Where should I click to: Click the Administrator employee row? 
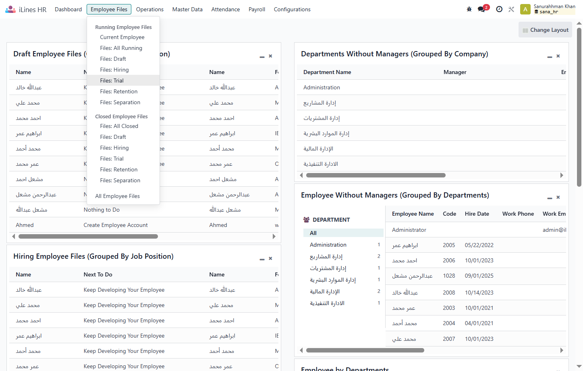(x=476, y=230)
